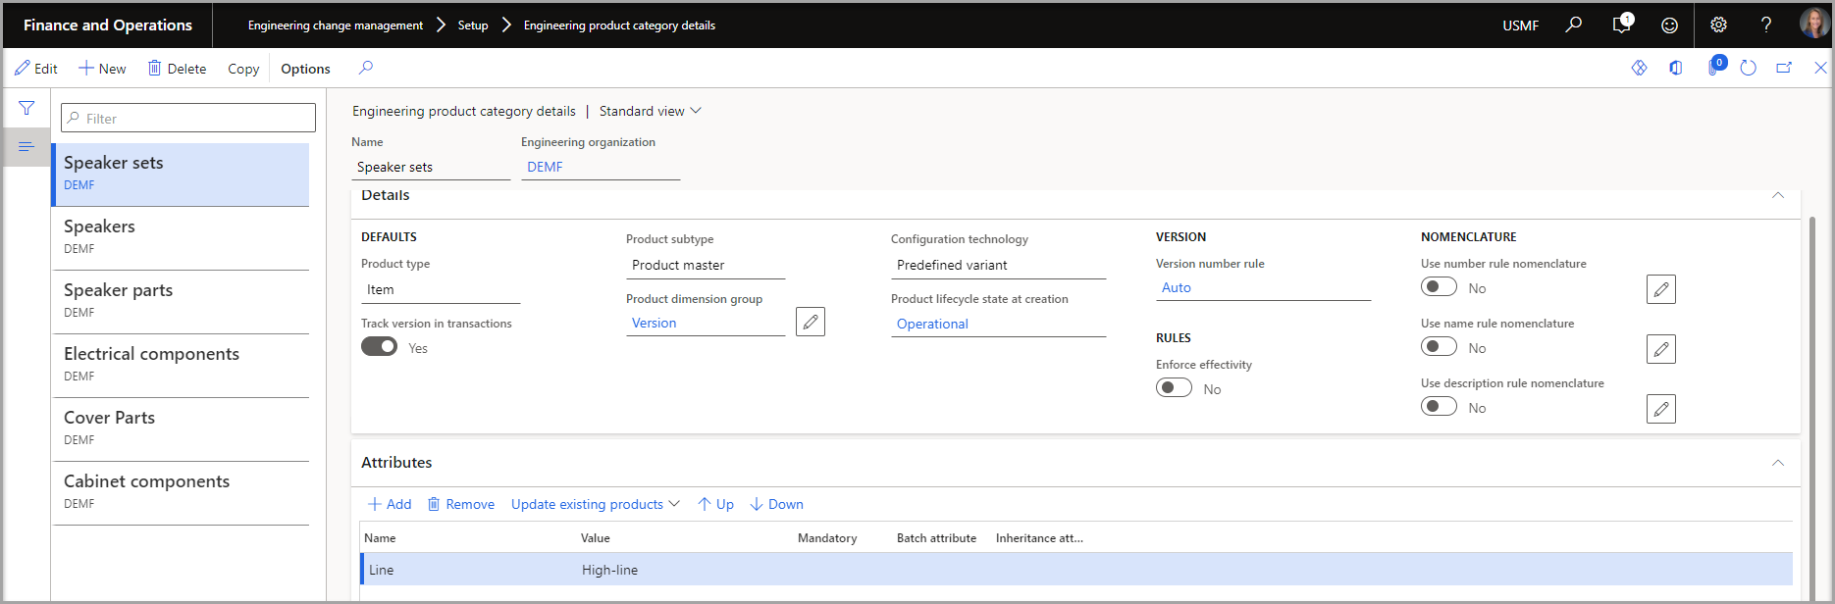Click the smiley feedback icon
Screen dimensions: 1835x604
(1669, 25)
